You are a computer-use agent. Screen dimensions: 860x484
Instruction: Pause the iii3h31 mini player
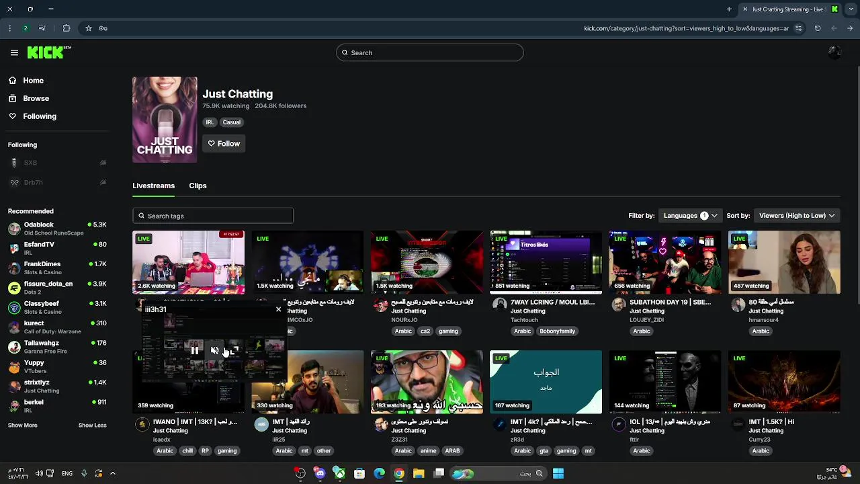[x=195, y=350]
